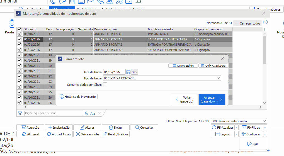Select the 9-Importação arquivo XLS cell
The width and height of the screenshot is (284, 156).
coord(213,34)
